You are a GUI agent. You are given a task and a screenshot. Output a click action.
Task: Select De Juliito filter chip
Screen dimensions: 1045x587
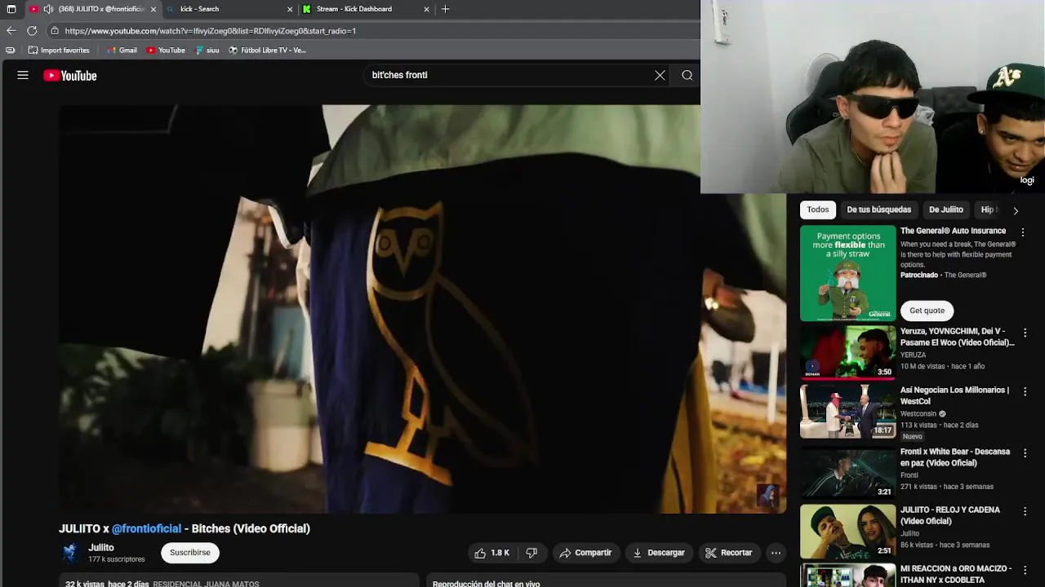pos(946,210)
